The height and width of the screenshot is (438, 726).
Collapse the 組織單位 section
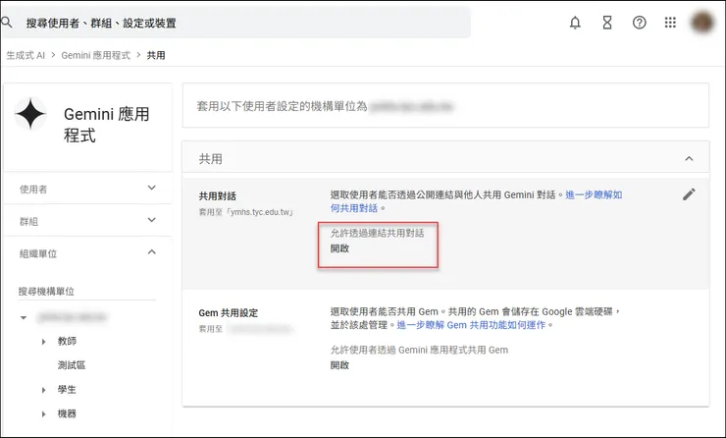87,253
